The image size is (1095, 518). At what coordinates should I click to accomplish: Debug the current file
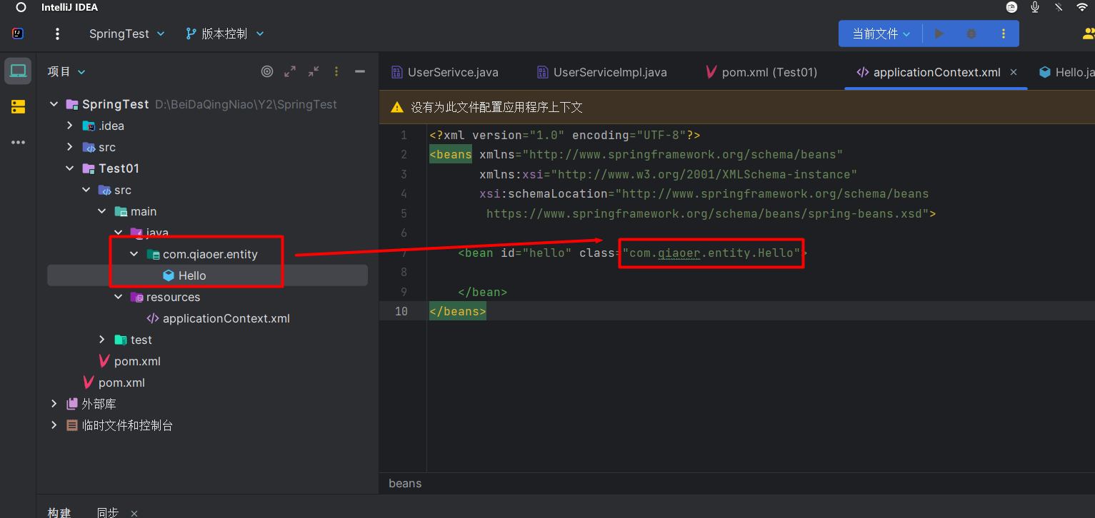click(x=971, y=34)
